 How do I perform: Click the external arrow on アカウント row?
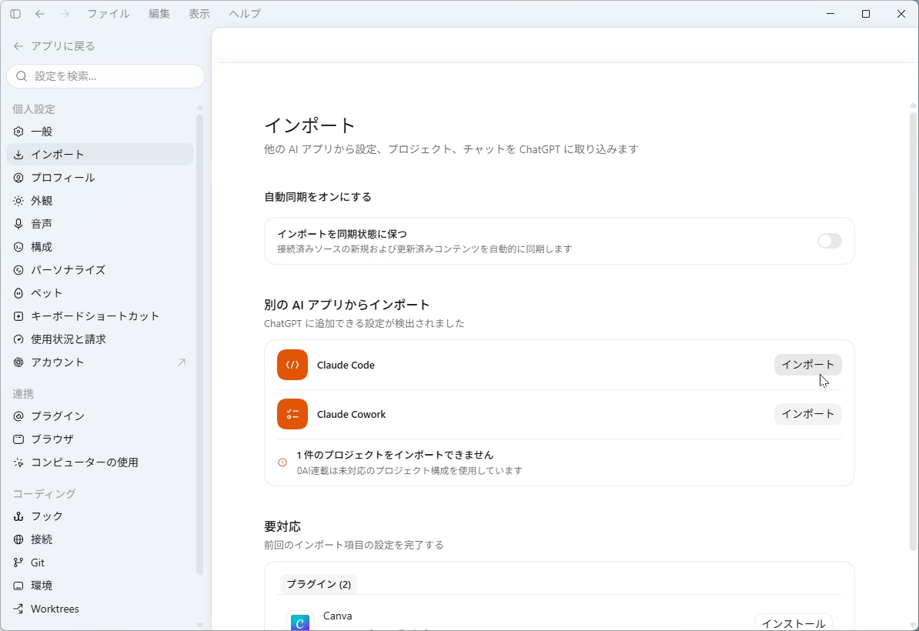coord(182,362)
